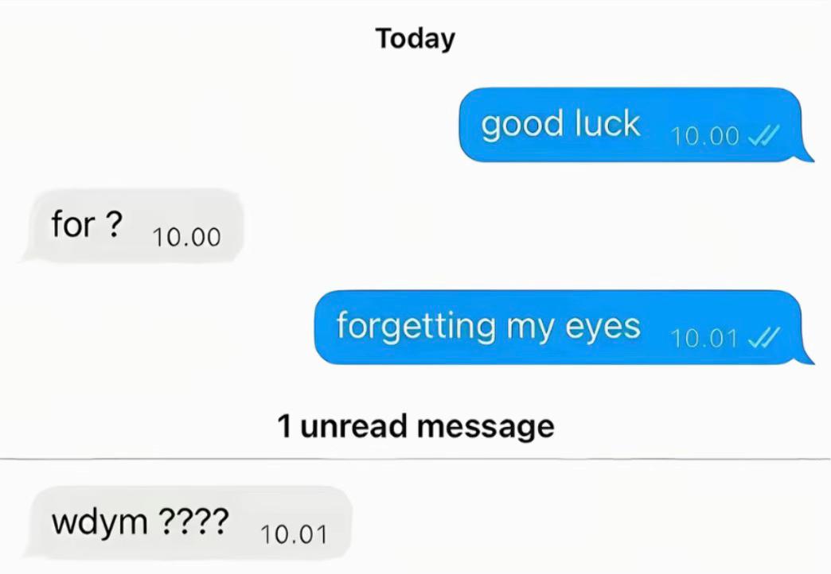Click read checkmarks on "forgetting my eyes"
831x574 pixels.
point(763,337)
